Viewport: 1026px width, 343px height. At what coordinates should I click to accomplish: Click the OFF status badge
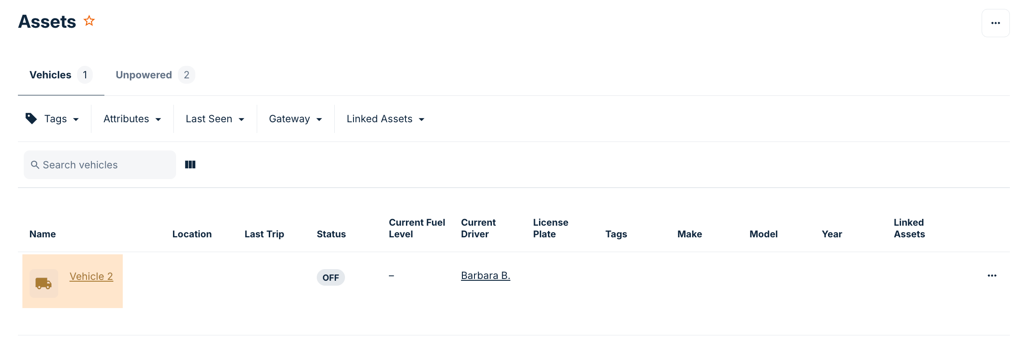(331, 278)
